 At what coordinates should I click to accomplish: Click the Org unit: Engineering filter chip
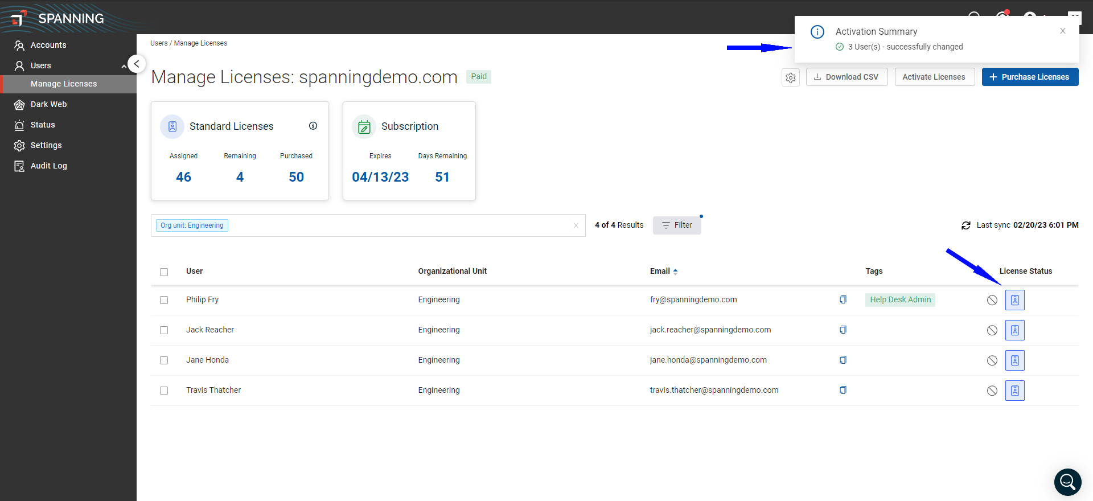pos(192,225)
